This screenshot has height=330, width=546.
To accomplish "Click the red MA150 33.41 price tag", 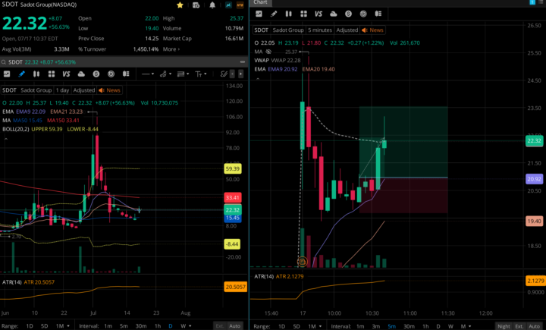I will pos(233,197).
